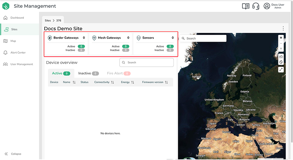This screenshot has width=293, height=160.
Task: Select the Active devices tab
Action: (61, 73)
